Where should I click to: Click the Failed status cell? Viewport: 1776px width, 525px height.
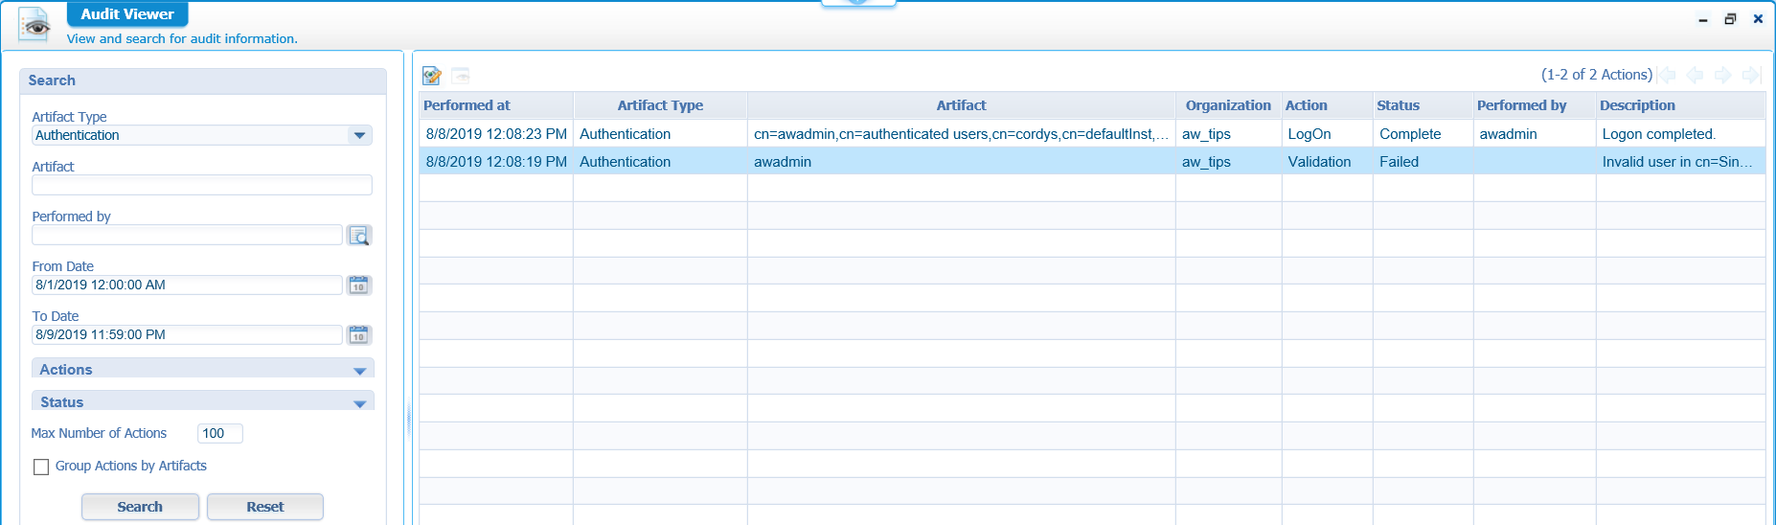(1423, 162)
